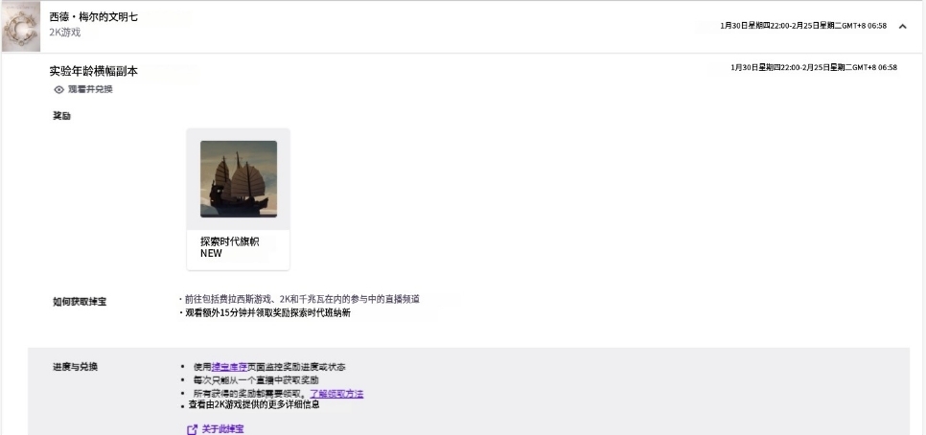926x435 pixels.
Task: Click the 奖励 section label
Action: click(x=62, y=116)
